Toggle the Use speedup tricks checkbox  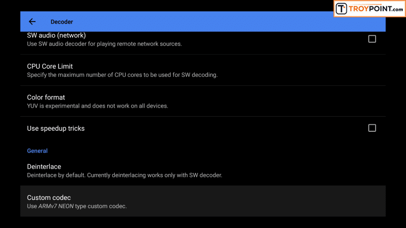pyautogui.click(x=372, y=128)
